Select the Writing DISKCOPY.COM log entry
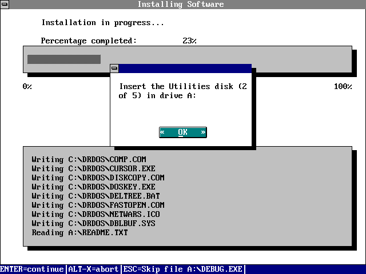Viewport: 366px width, 274px height. point(98,178)
